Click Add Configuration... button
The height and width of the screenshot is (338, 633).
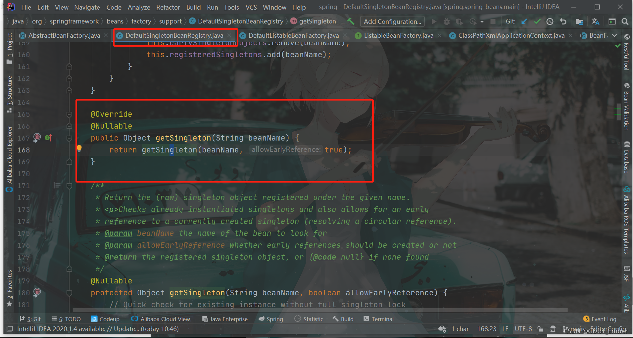click(x=392, y=21)
